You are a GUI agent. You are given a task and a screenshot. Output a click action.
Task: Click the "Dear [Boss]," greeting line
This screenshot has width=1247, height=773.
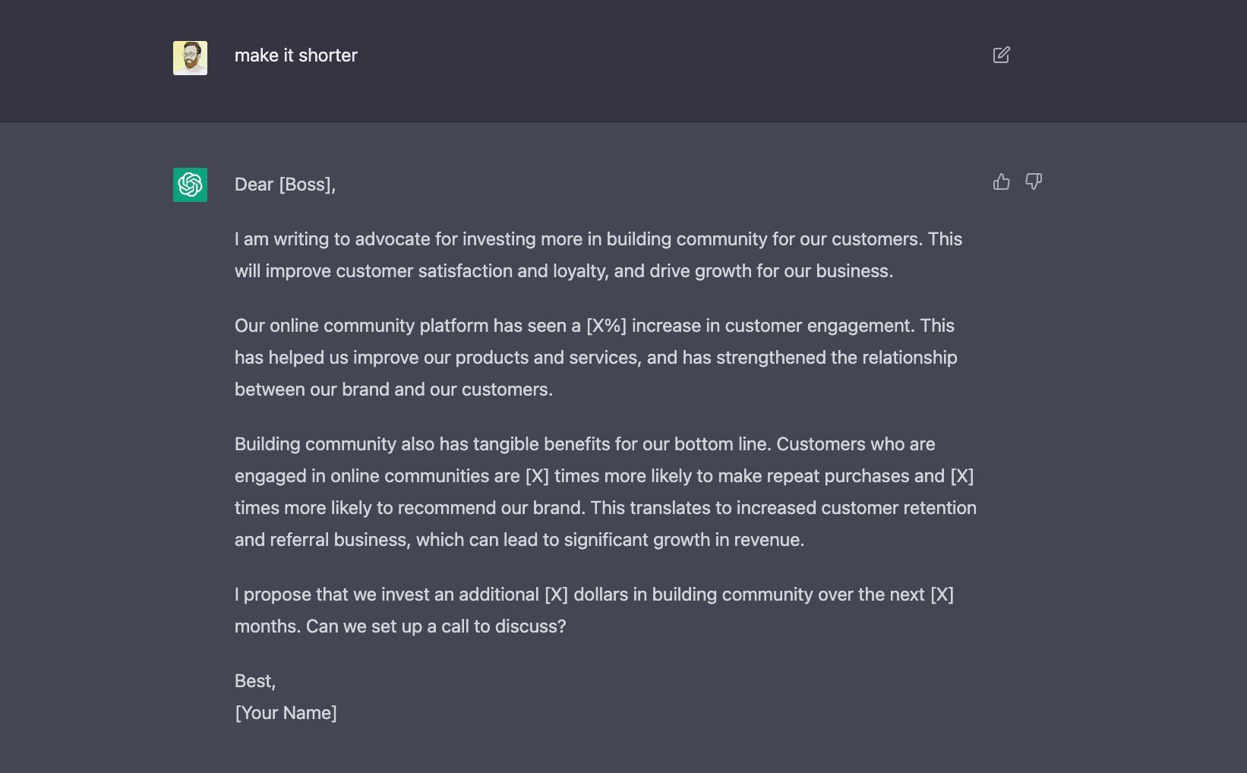pyautogui.click(x=285, y=185)
